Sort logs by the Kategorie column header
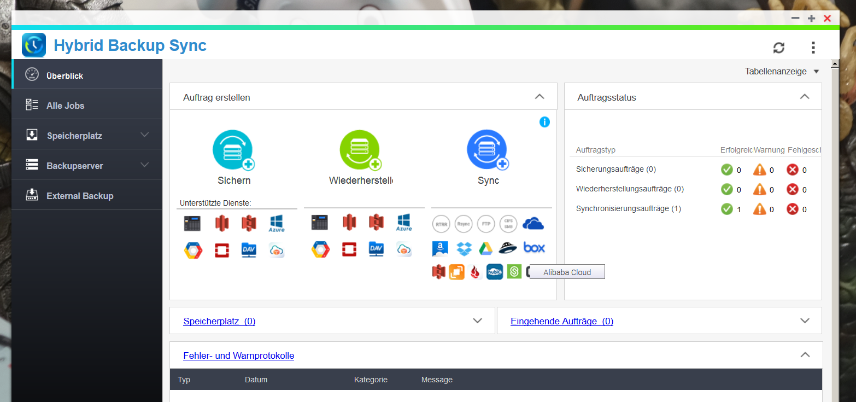The height and width of the screenshot is (402, 856). pyautogui.click(x=371, y=380)
